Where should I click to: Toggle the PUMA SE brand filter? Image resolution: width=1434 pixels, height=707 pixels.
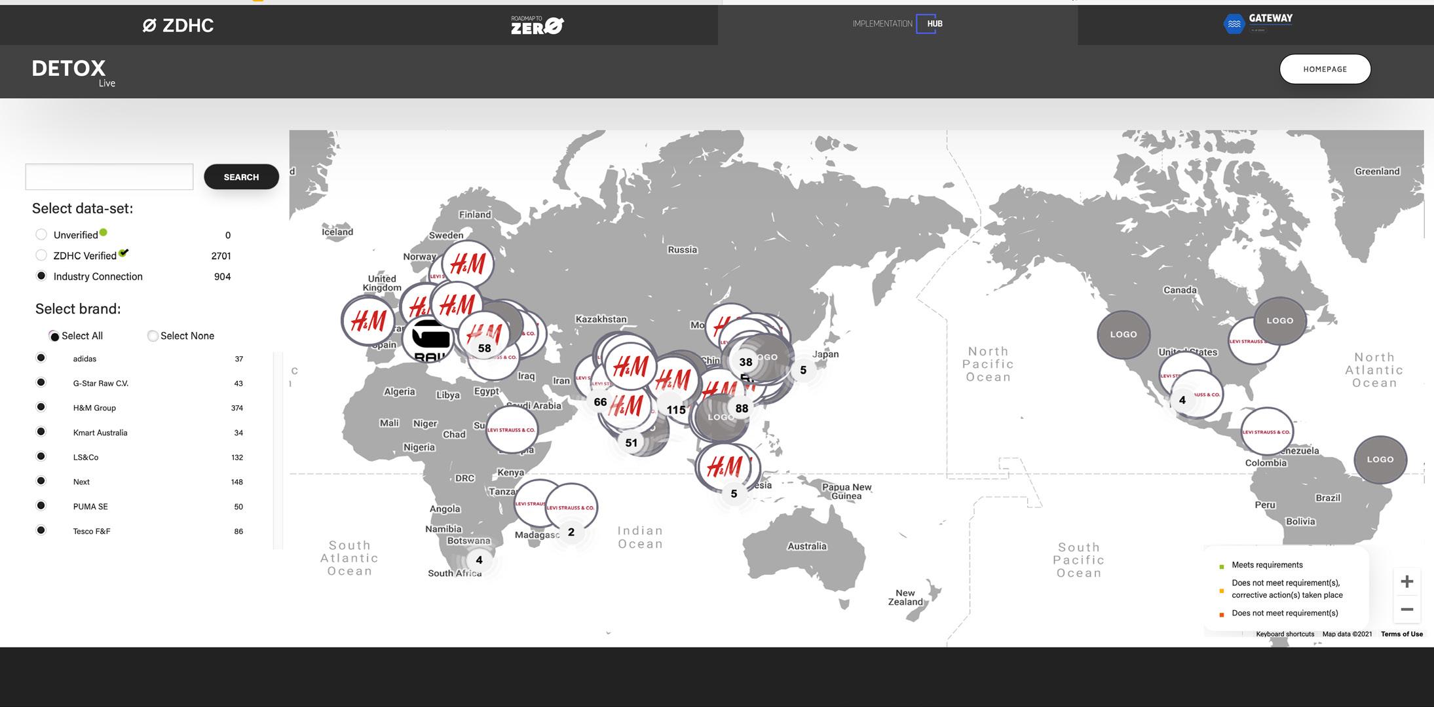(41, 505)
